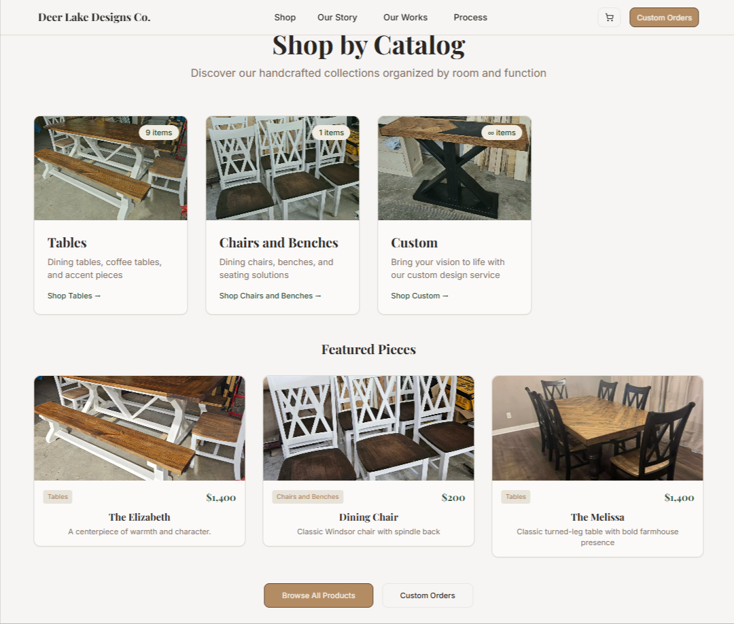The height and width of the screenshot is (624, 734).
Task: Open the Our Works nav link
Action: pyautogui.click(x=405, y=17)
